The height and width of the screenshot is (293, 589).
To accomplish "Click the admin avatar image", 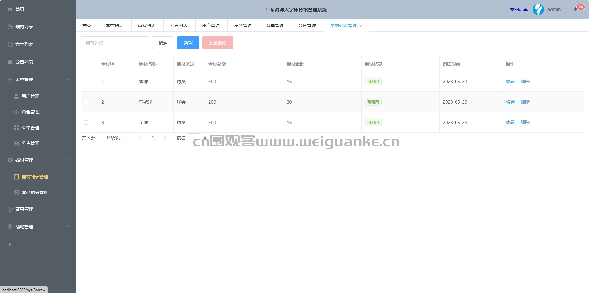I will click(538, 9).
